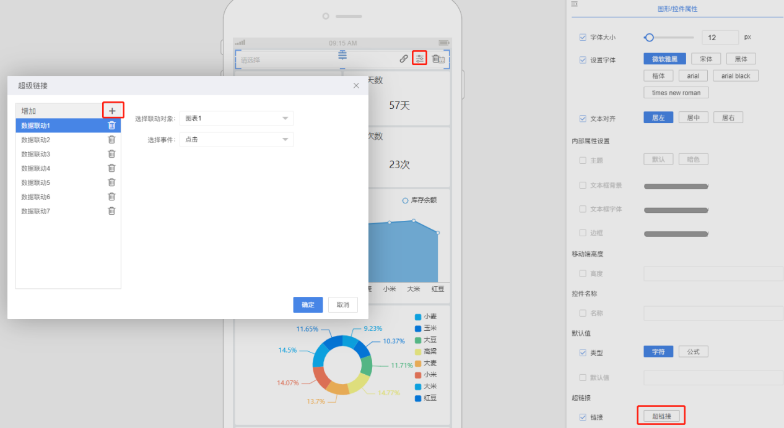
Task: Click the link icon on the widget toolbar
Action: coord(404,59)
